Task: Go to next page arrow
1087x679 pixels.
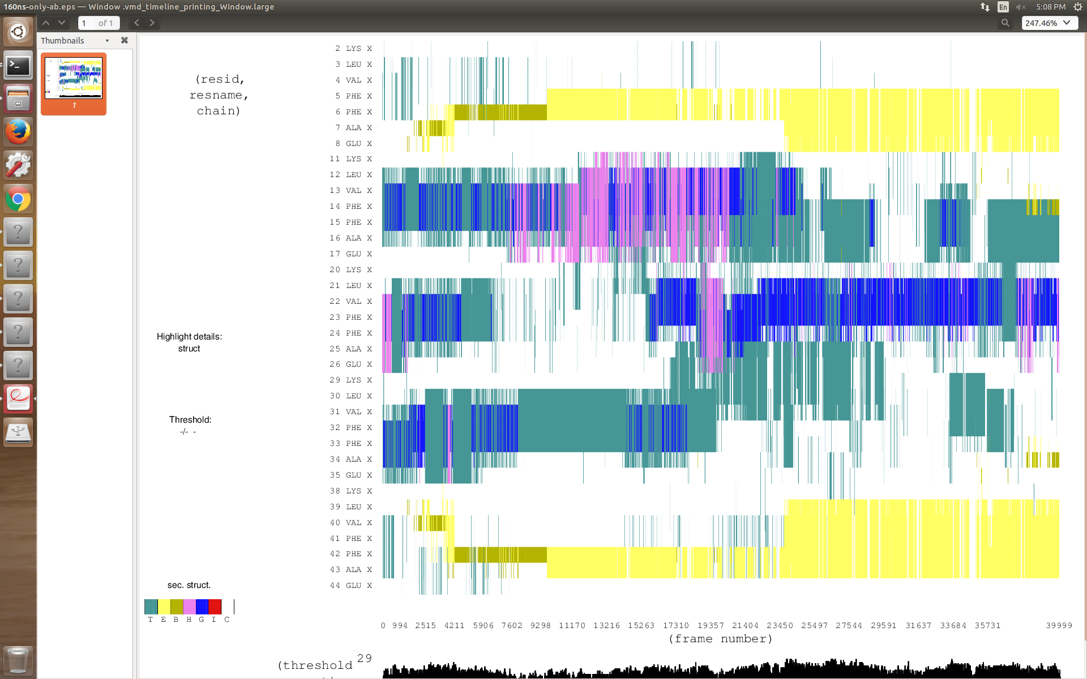Action: tap(62, 23)
